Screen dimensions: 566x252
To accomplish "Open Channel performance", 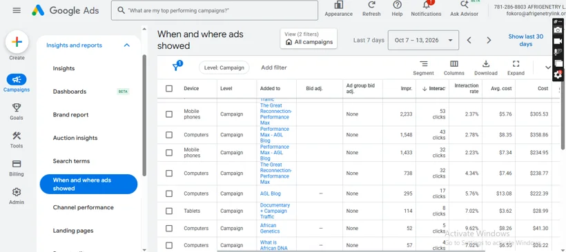I will pyautogui.click(x=83, y=207).
